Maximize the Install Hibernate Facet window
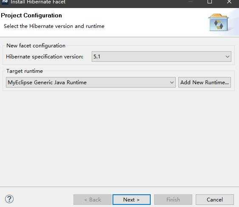 tap(210, 2)
